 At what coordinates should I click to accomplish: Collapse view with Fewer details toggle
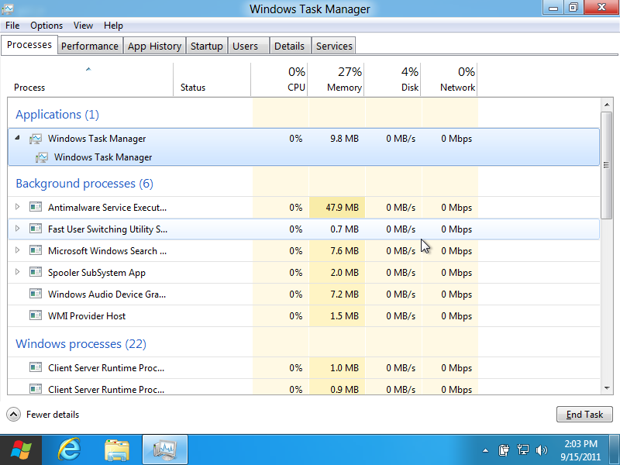tap(14, 415)
